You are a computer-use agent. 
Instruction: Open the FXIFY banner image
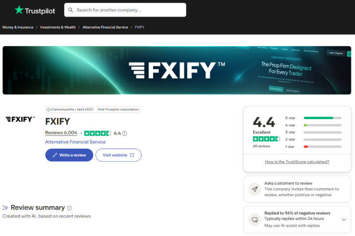pyautogui.click(x=177, y=70)
